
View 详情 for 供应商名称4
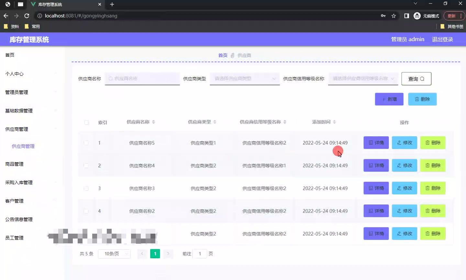[x=376, y=165]
